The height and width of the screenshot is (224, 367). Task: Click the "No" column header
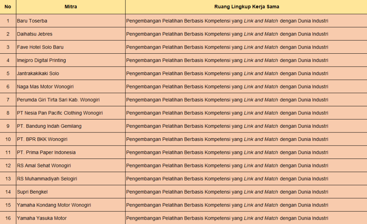click(x=8, y=7)
